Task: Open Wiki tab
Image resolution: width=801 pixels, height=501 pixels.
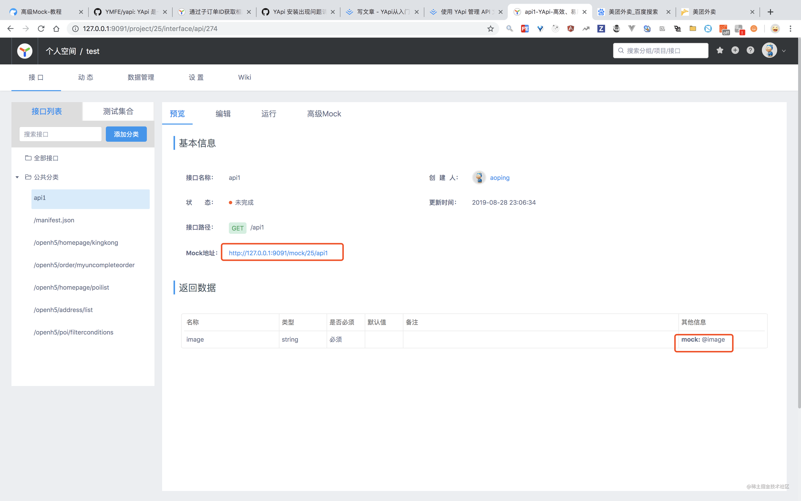Action: pyautogui.click(x=244, y=77)
